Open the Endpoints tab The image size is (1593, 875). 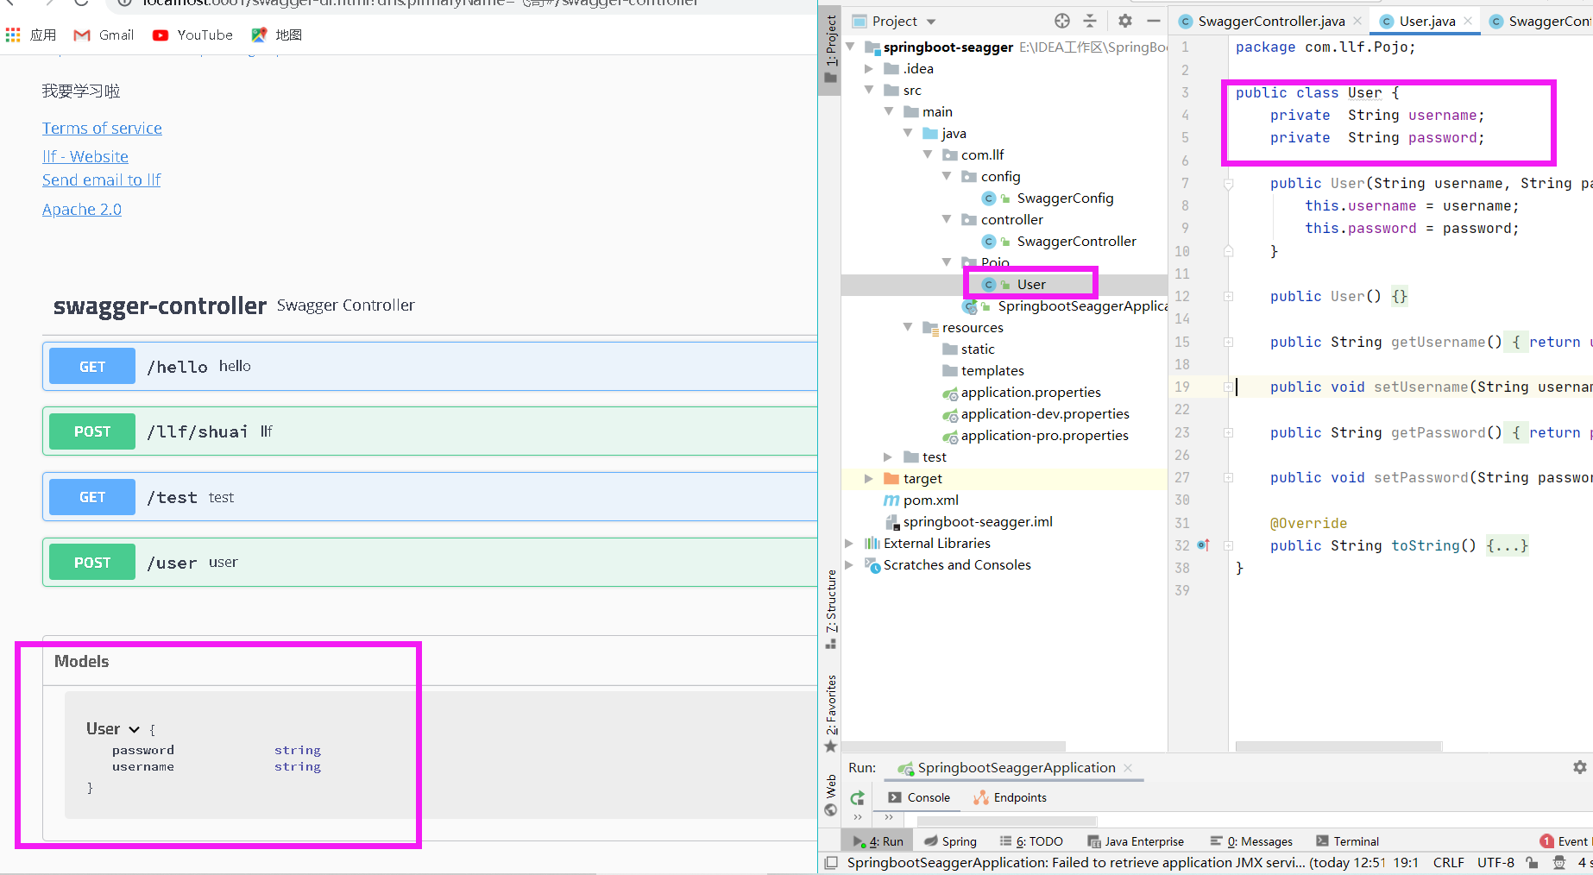click(1010, 797)
